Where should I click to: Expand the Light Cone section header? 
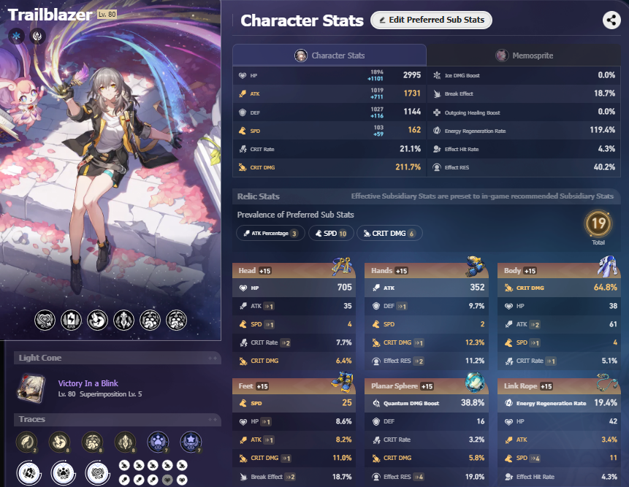118,358
